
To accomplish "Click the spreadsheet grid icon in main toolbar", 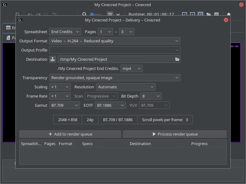I will tap(216, 14).
